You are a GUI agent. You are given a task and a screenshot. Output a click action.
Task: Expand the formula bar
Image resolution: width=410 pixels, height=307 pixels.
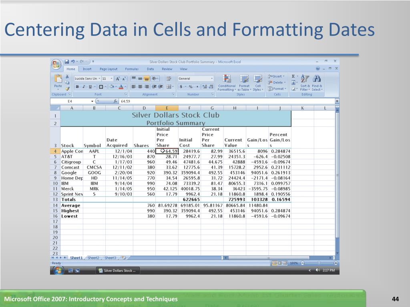(x=337, y=101)
